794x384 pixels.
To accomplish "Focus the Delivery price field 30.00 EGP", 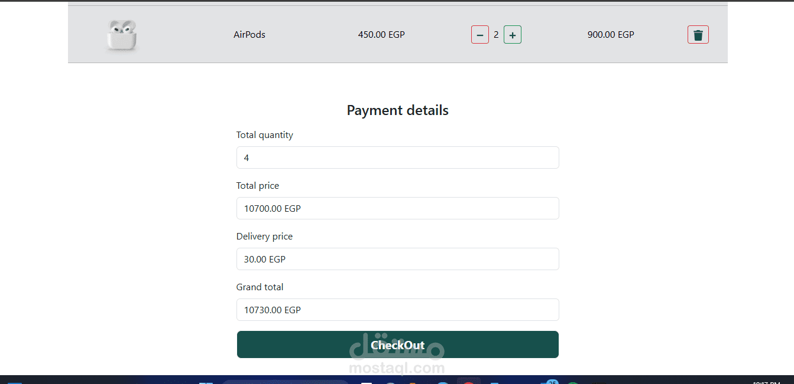I will 398,259.
